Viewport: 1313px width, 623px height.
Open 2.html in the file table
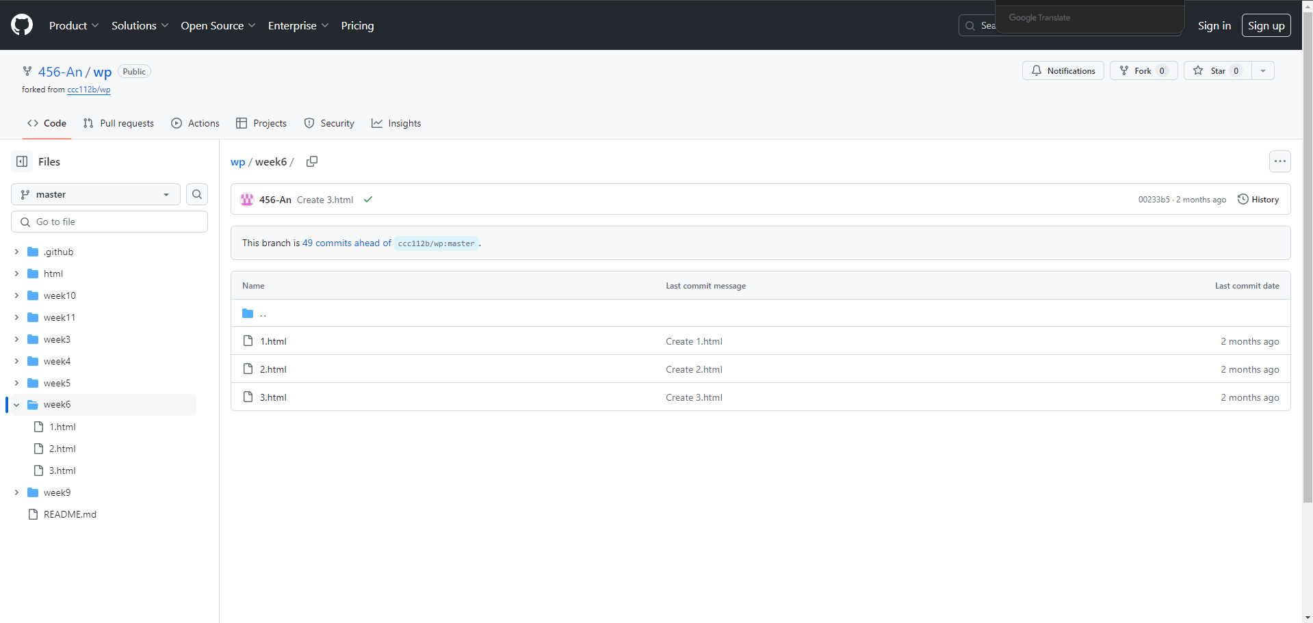273,369
